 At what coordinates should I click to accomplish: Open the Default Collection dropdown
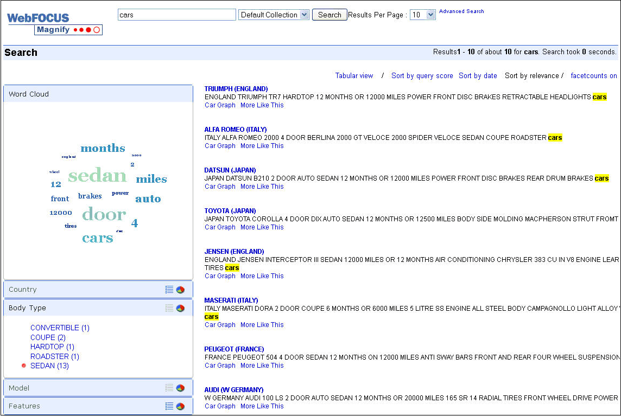tap(274, 15)
